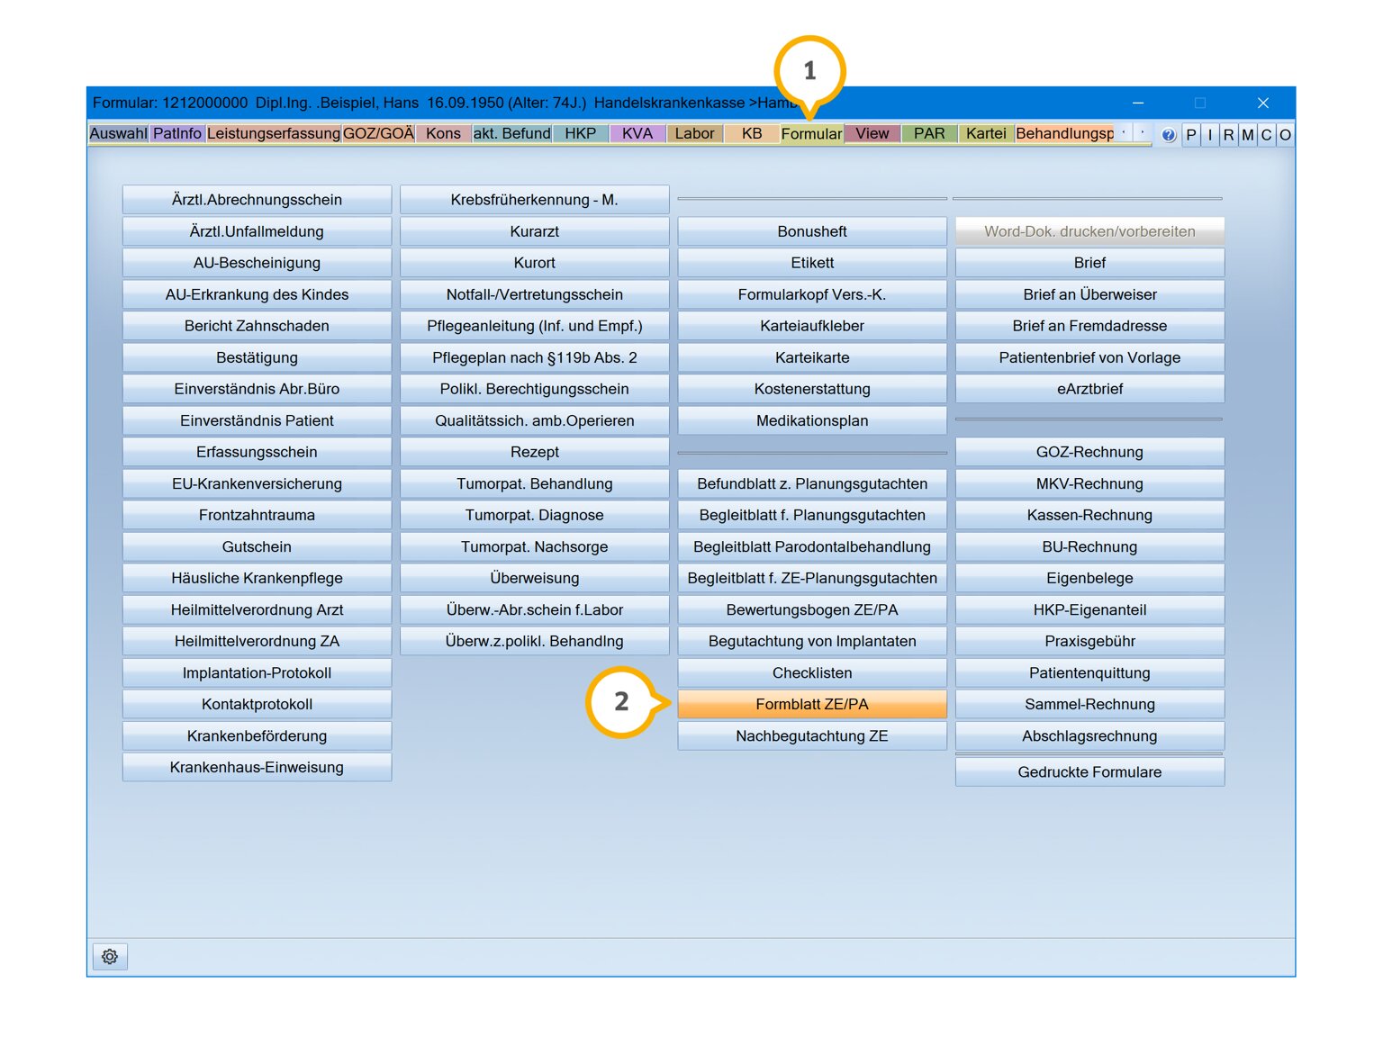
Task: Select Kassen-Rechnung
Action: (x=1089, y=515)
